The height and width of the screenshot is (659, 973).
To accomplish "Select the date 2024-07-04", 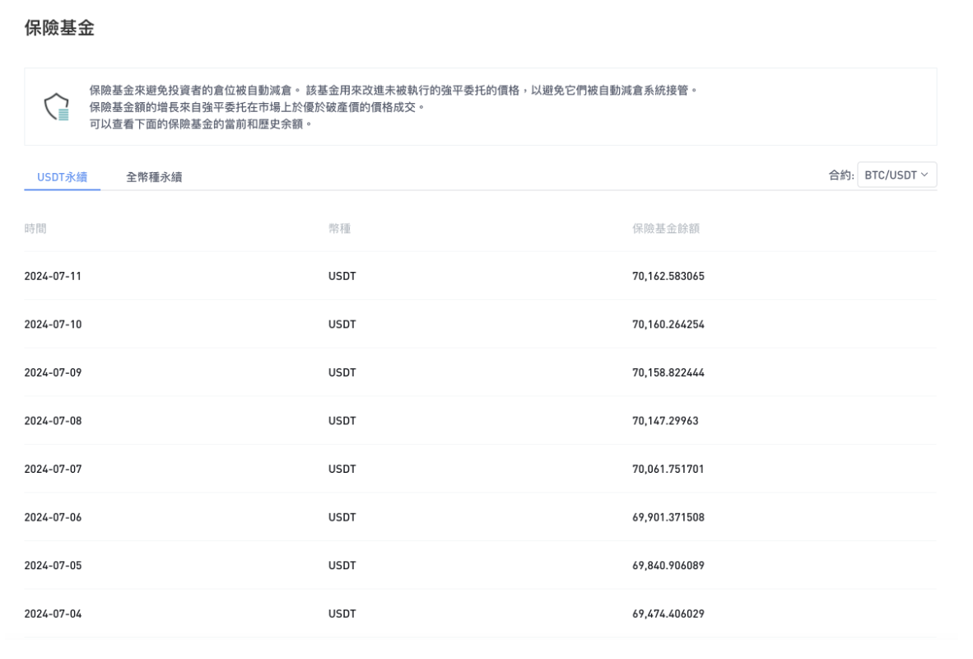I will point(53,614).
